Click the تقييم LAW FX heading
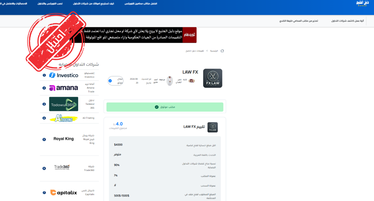The image size is (374, 201). [194, 127]
